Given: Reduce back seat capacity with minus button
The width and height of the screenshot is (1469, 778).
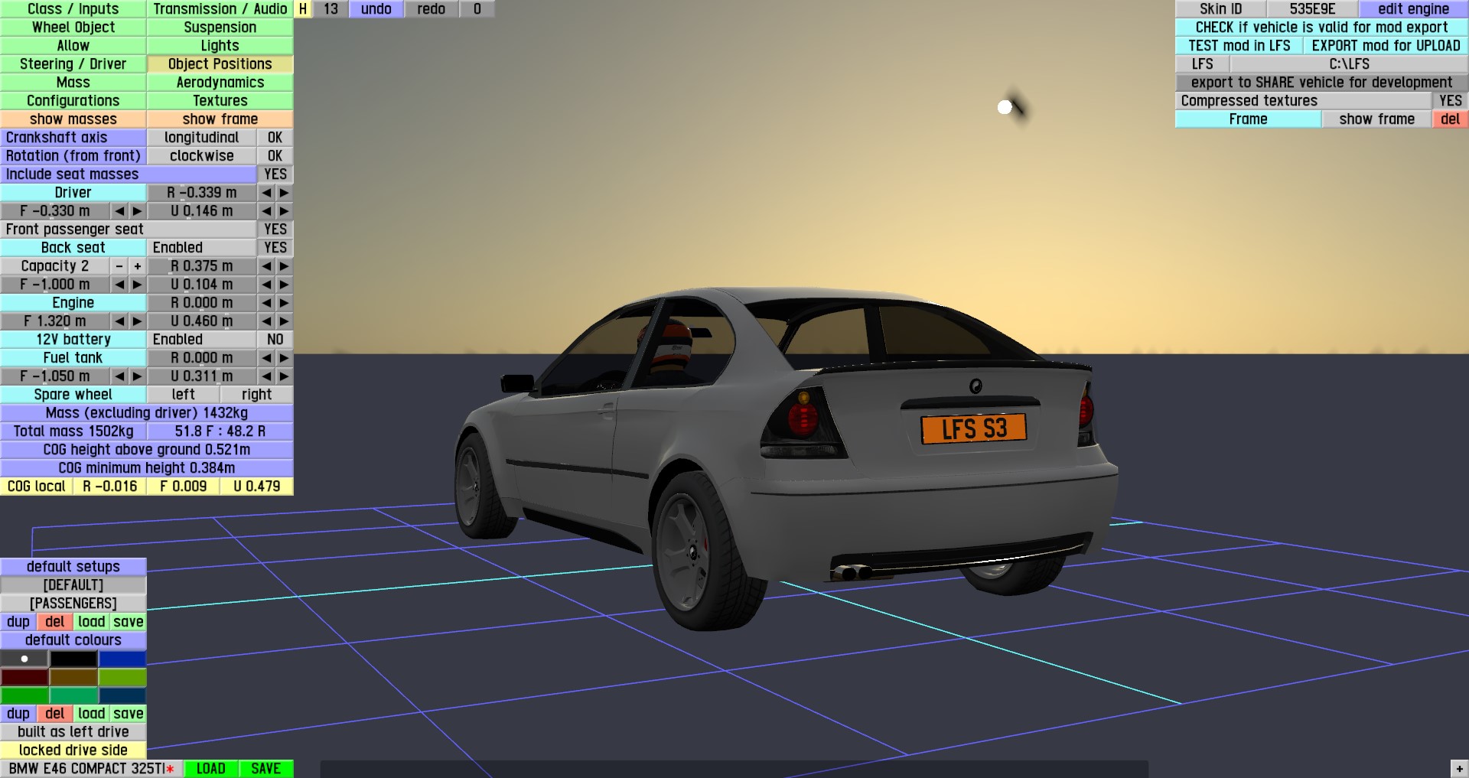Looking at the screenshot, I should [x=119, y=266].
